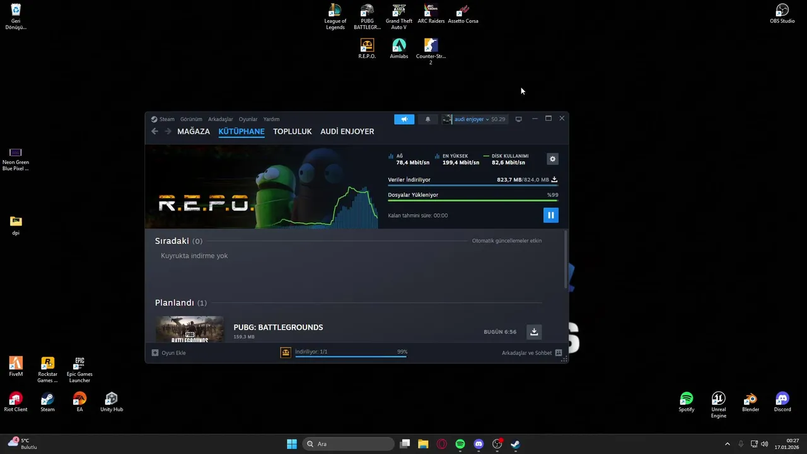Open ARC Raiders desktop shortcut
Viewport: 807px width, 454px height.
pyautogui.click(x=431, y=14)
